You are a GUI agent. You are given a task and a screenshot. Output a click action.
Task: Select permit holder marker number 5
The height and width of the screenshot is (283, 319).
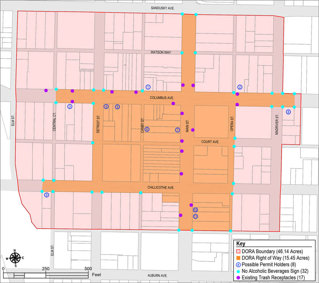click(x=117, y=107)
